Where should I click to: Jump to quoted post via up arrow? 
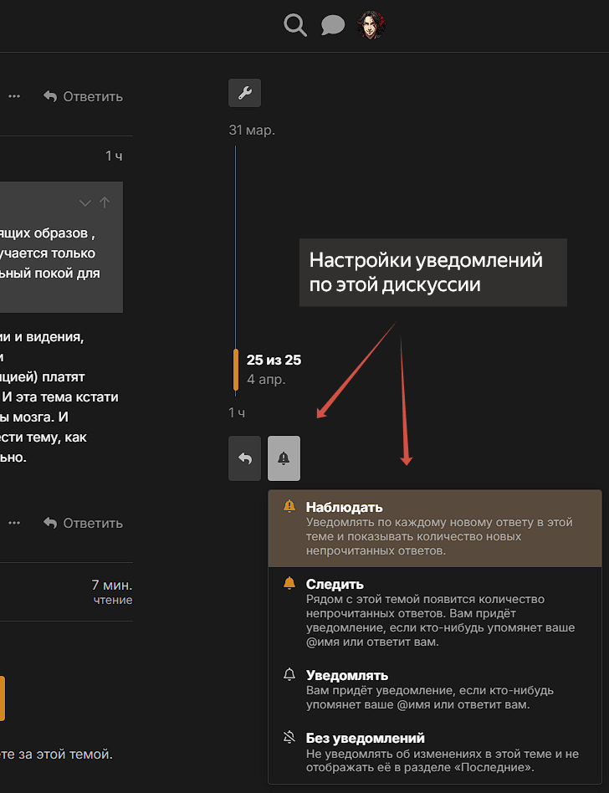(x=105, y=202)
